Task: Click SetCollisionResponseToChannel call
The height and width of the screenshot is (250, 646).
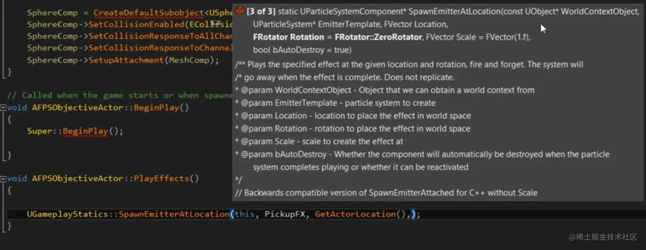Action: (161, 48)
